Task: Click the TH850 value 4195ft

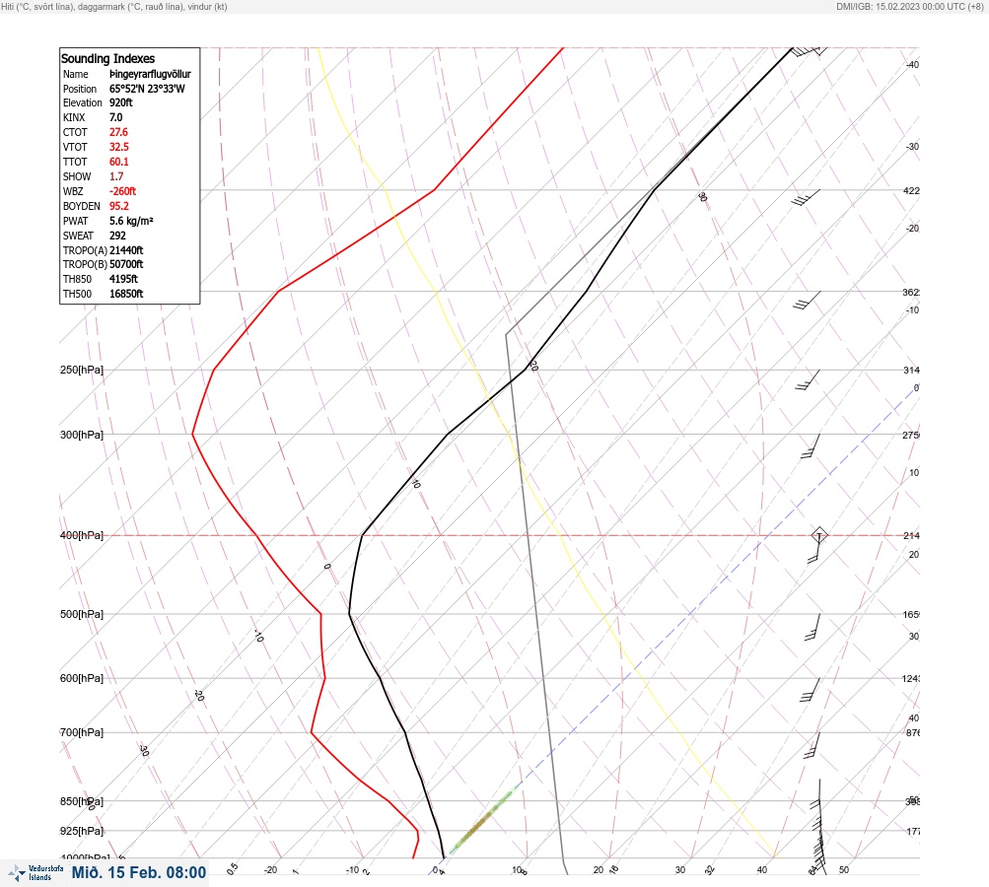Action: tap(123, 279)
